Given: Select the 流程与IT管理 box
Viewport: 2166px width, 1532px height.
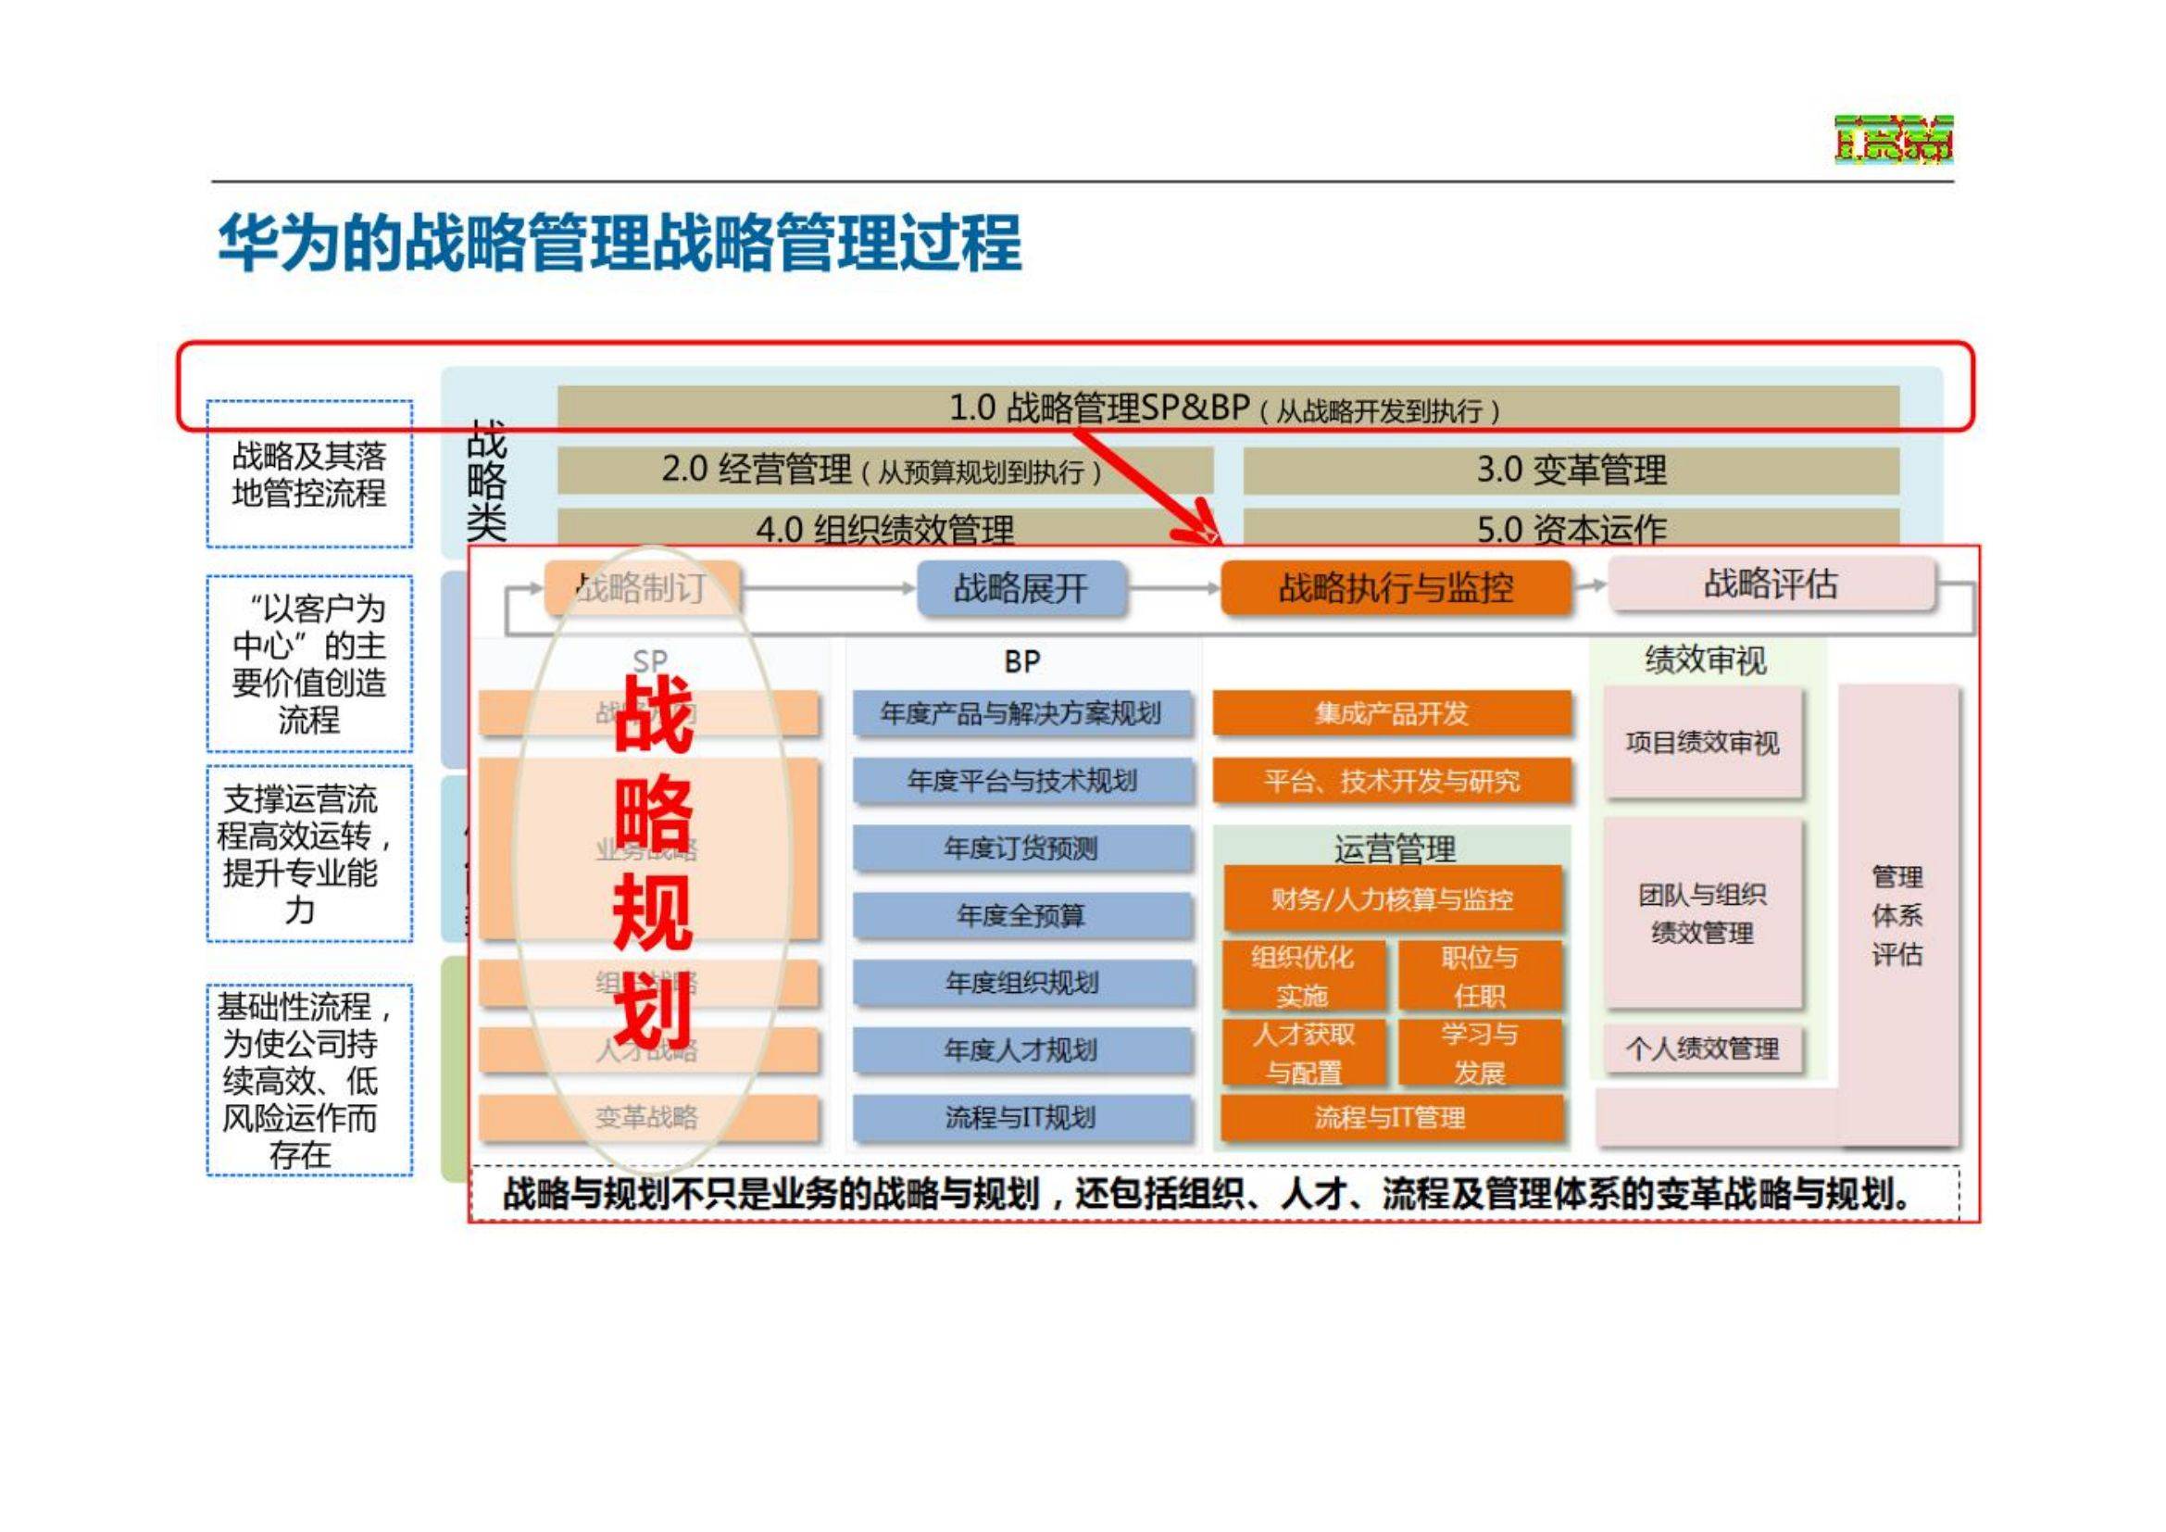Looking at the screenshot, I should click(x=1393, y=1118).
